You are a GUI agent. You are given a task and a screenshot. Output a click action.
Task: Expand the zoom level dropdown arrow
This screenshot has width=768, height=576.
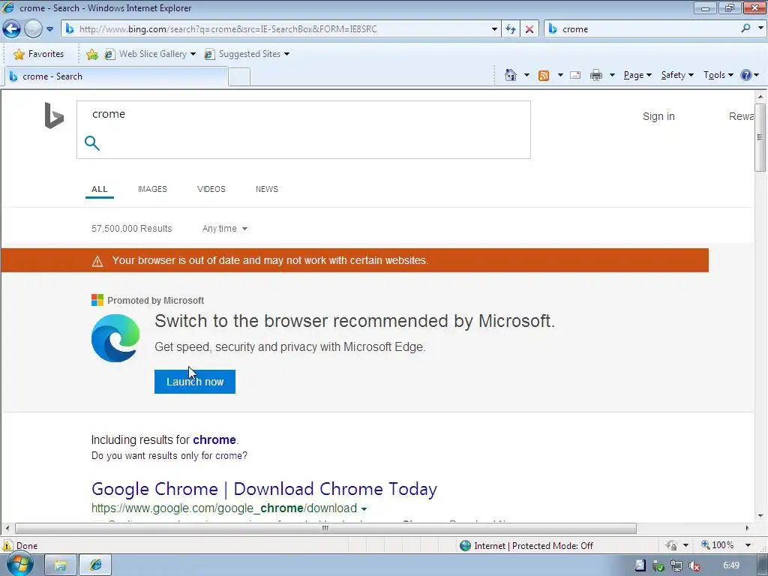tap(748, 545)
